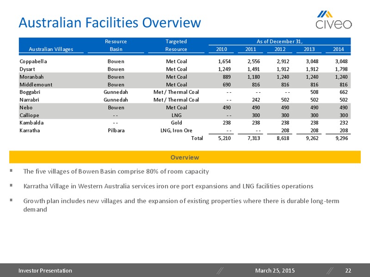Screen dimensions: 370x277
Task: Click the 'As of December 31,' header
Action: pyautogui.click(x=280, y=42)
